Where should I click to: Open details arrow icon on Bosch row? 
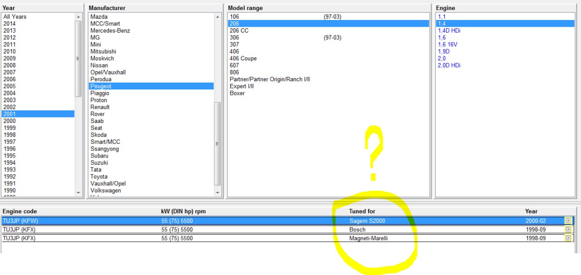tap(568, 230)
